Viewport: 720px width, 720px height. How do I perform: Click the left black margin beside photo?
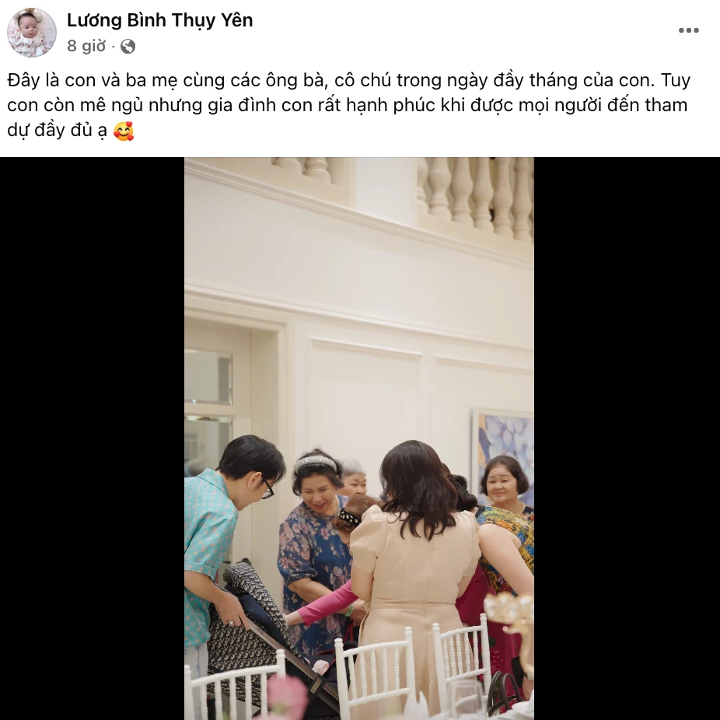pyautogui.click(x=92, y=439)
